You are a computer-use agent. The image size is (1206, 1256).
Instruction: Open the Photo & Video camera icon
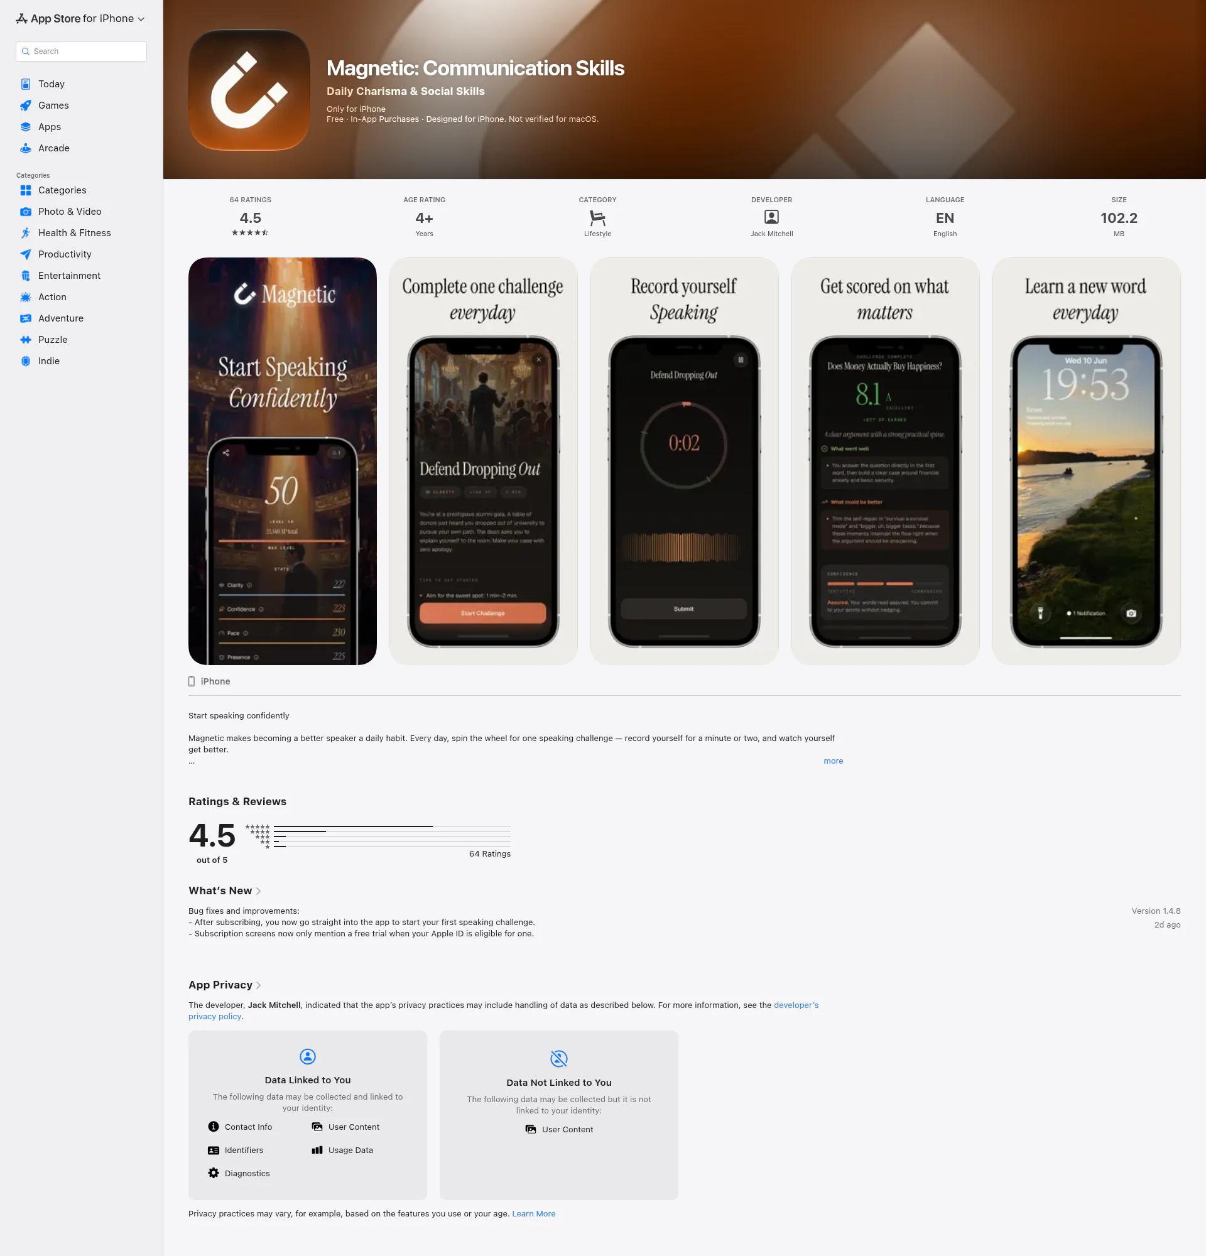[26, 212]
